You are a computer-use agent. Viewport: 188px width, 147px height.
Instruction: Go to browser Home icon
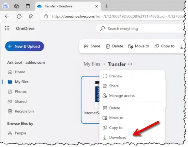pos(31,16)
